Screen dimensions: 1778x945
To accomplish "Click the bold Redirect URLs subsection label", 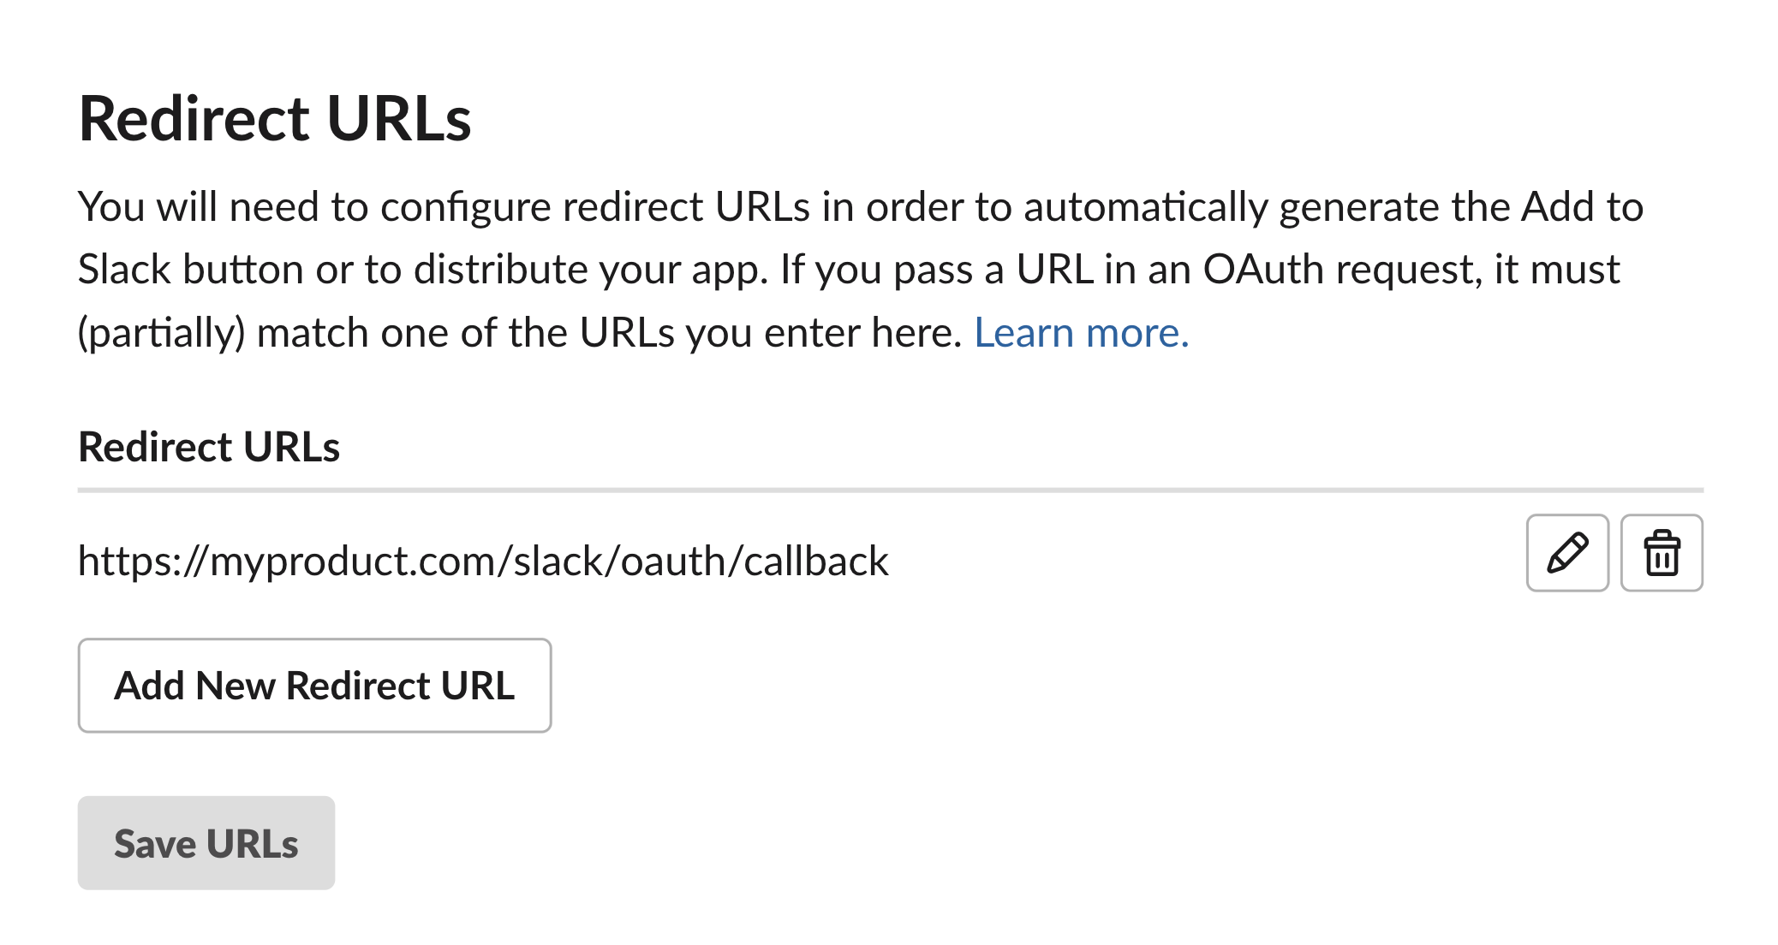I will pyautogui.click(x=209, y=447).
